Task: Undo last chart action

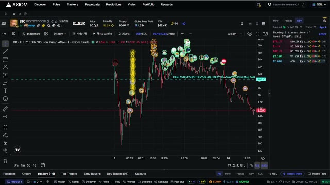Action: 183,34
